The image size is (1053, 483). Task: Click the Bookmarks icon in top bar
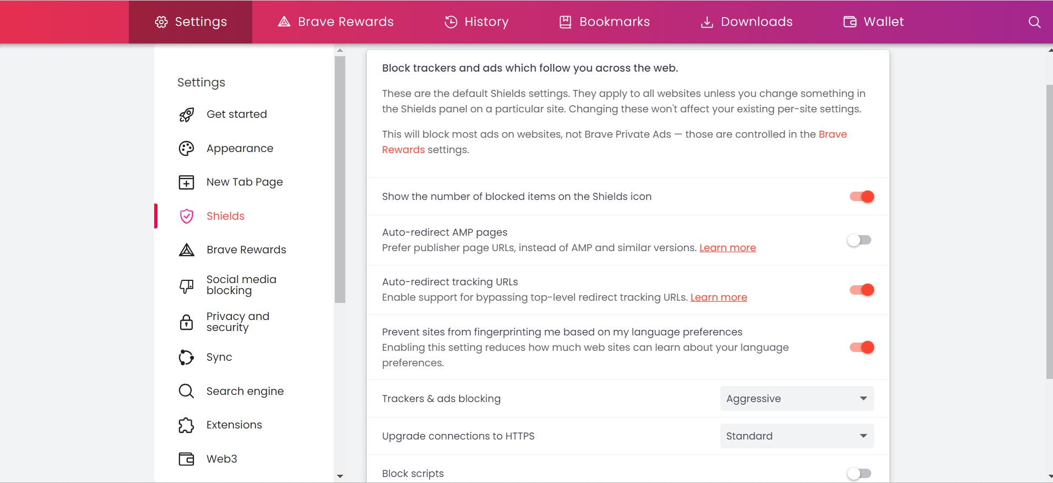pos(566,22)
